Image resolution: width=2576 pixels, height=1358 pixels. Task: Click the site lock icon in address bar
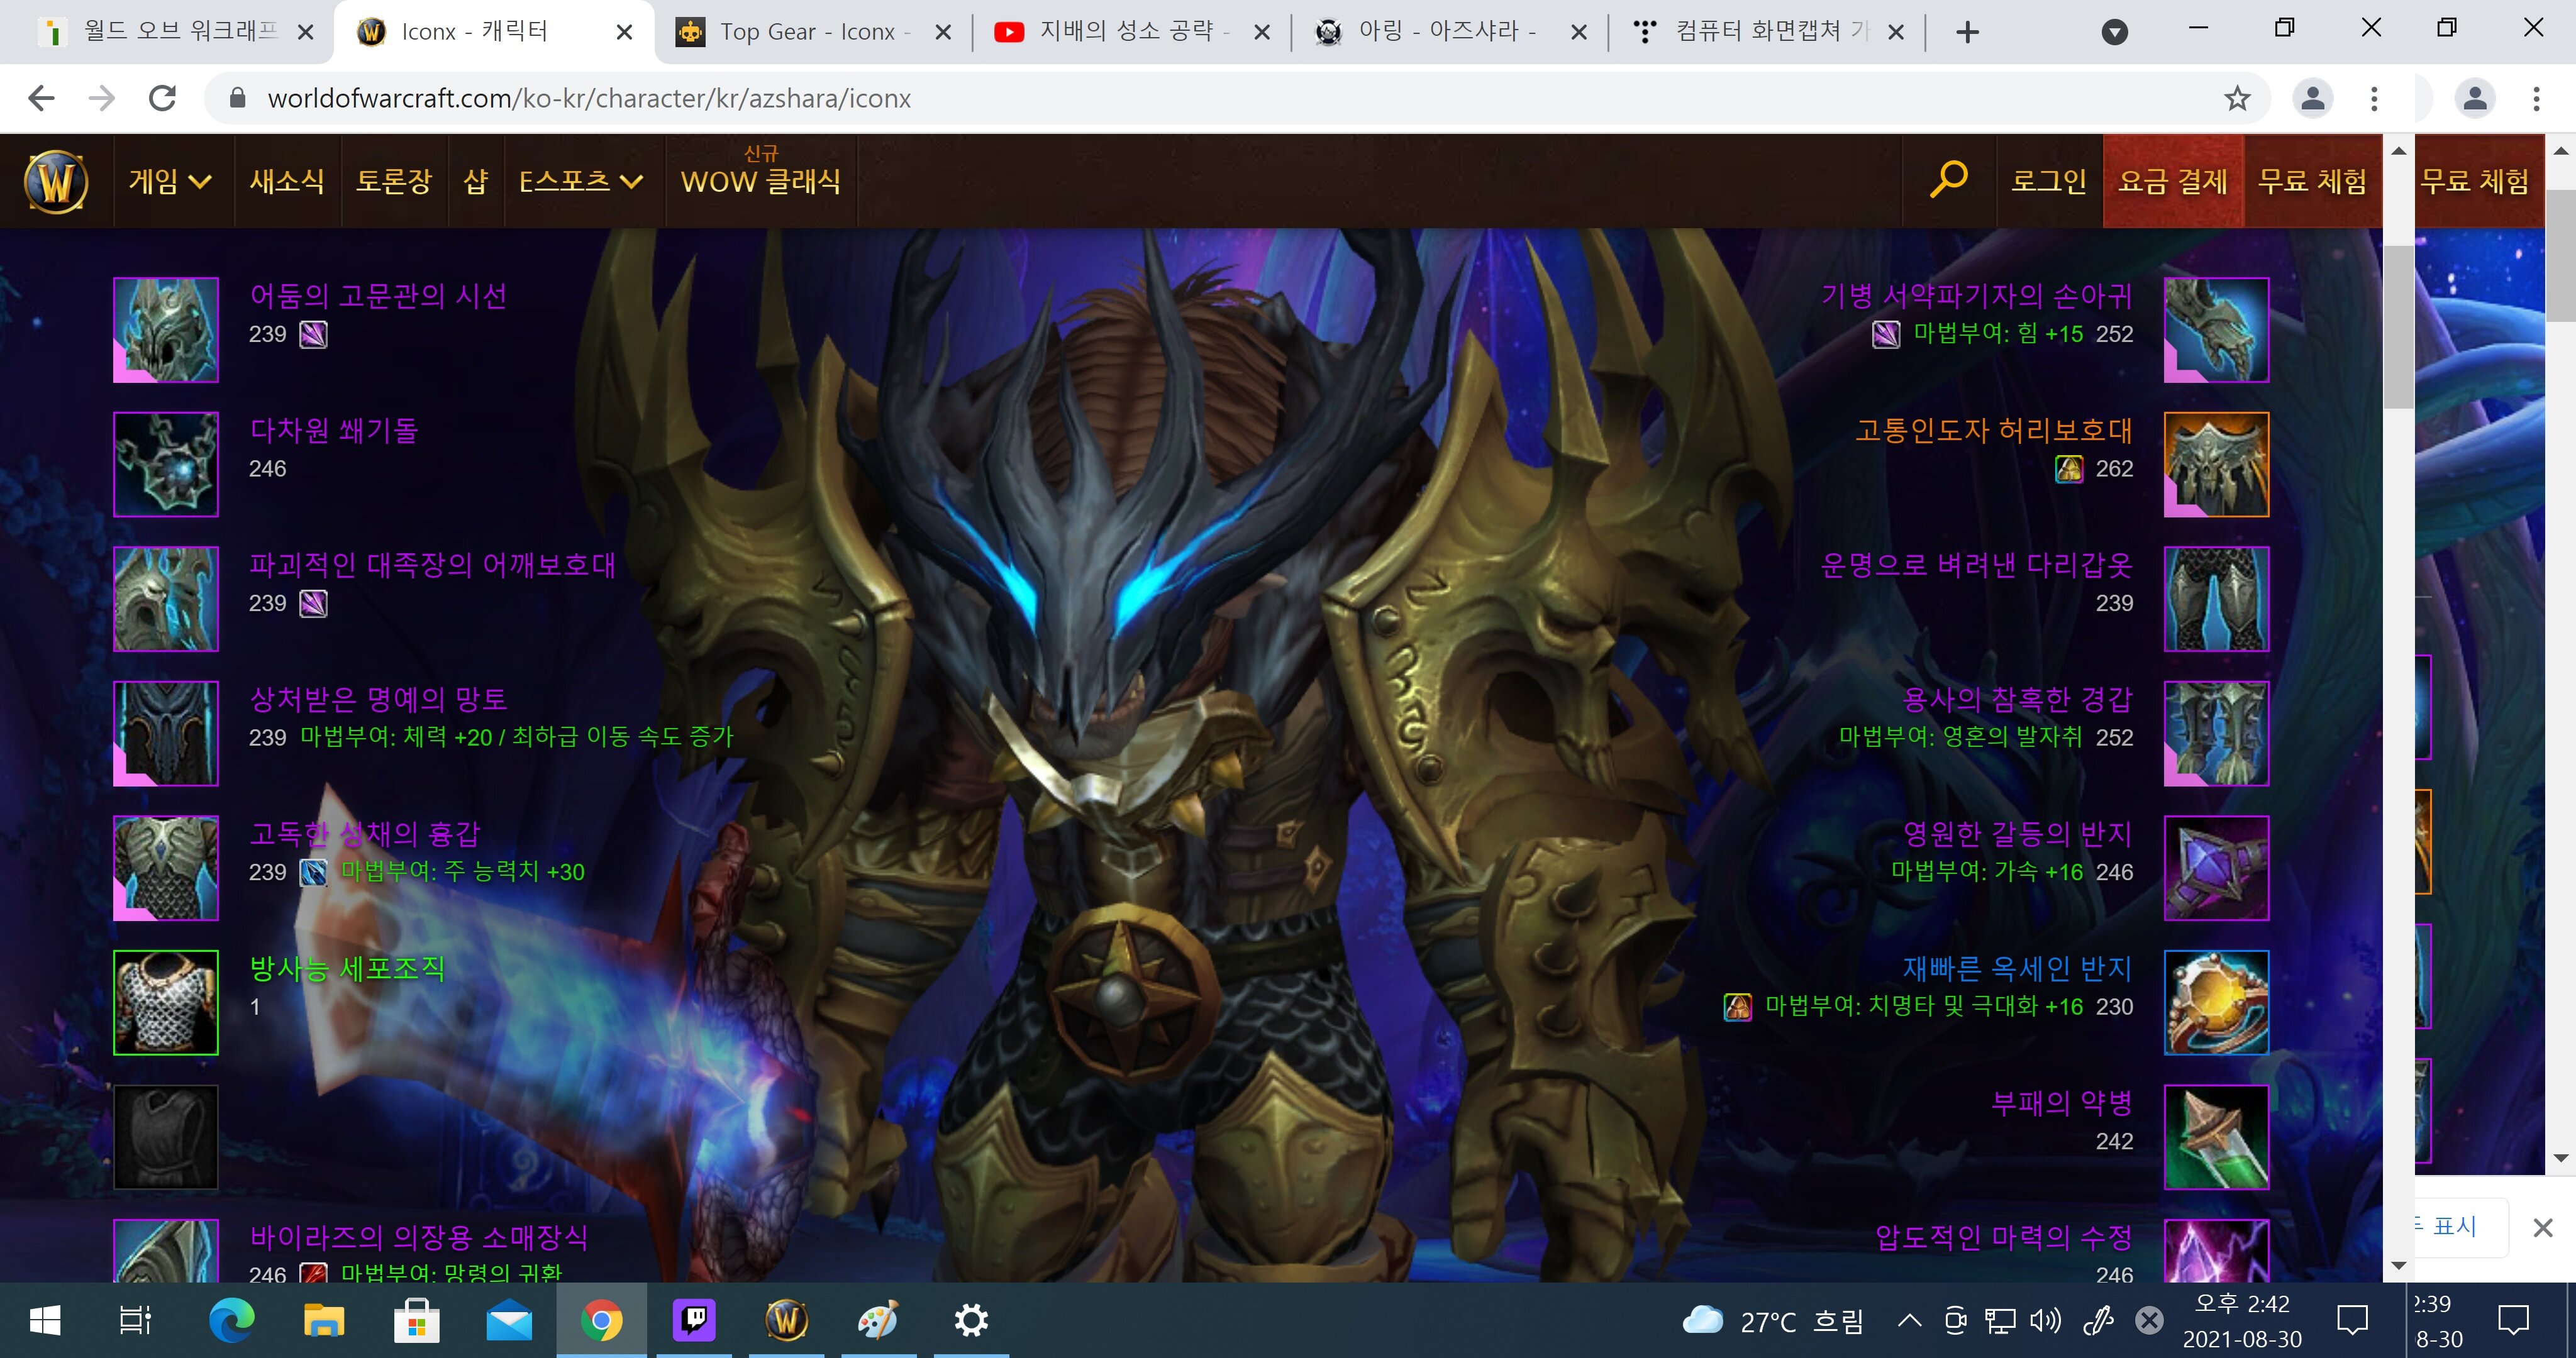pyautogui.click(x=237, y=98)
